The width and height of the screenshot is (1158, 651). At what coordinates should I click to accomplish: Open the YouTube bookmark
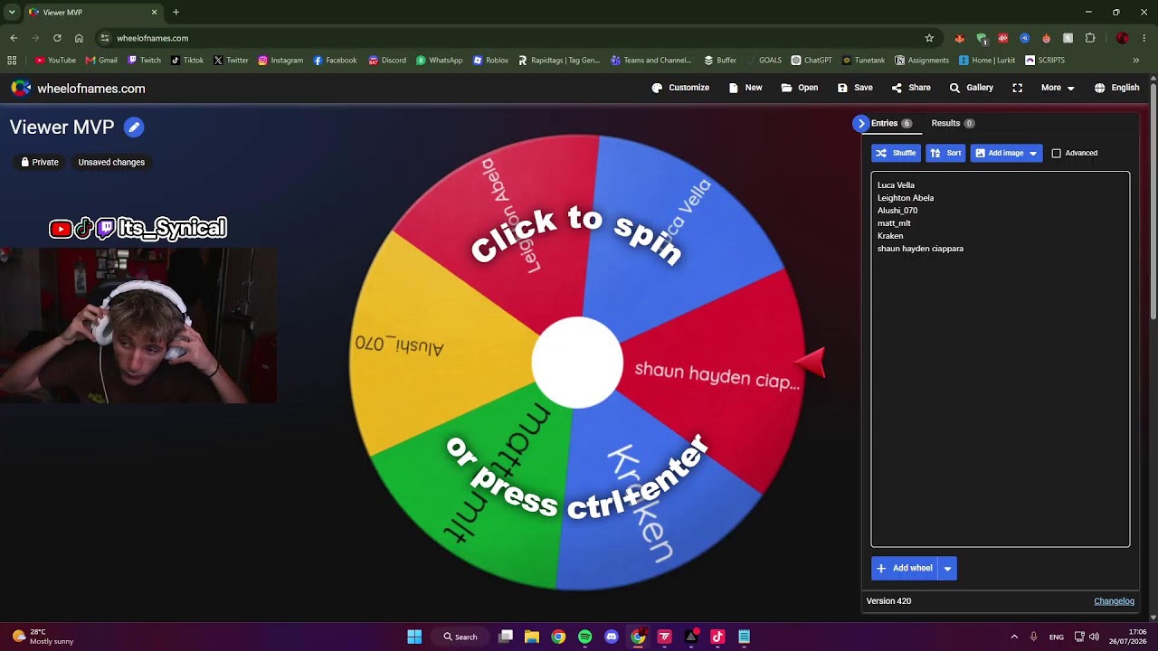click(55, 61)
